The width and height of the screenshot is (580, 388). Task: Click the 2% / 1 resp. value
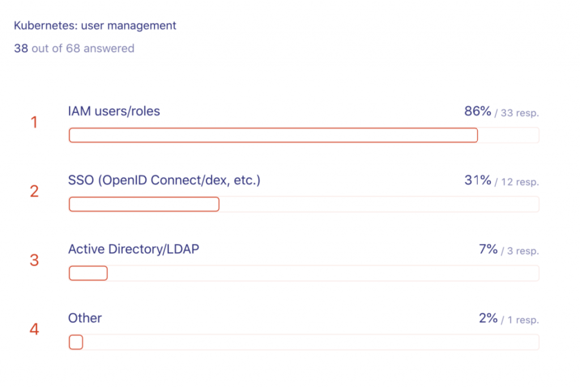click(x=509, y=319)
